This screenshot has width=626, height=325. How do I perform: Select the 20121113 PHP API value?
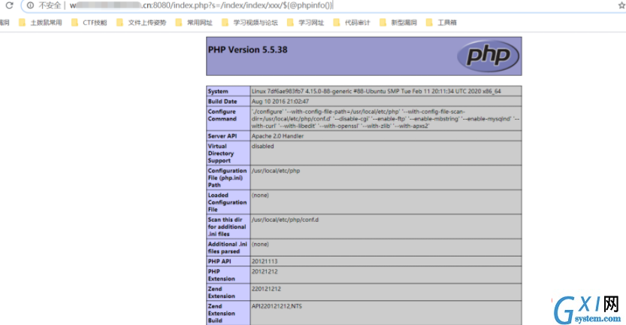tap(265, 262)
